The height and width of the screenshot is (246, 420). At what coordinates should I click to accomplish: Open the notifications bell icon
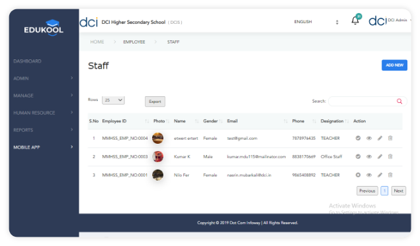pyautogui.click(x=355, y=20)
